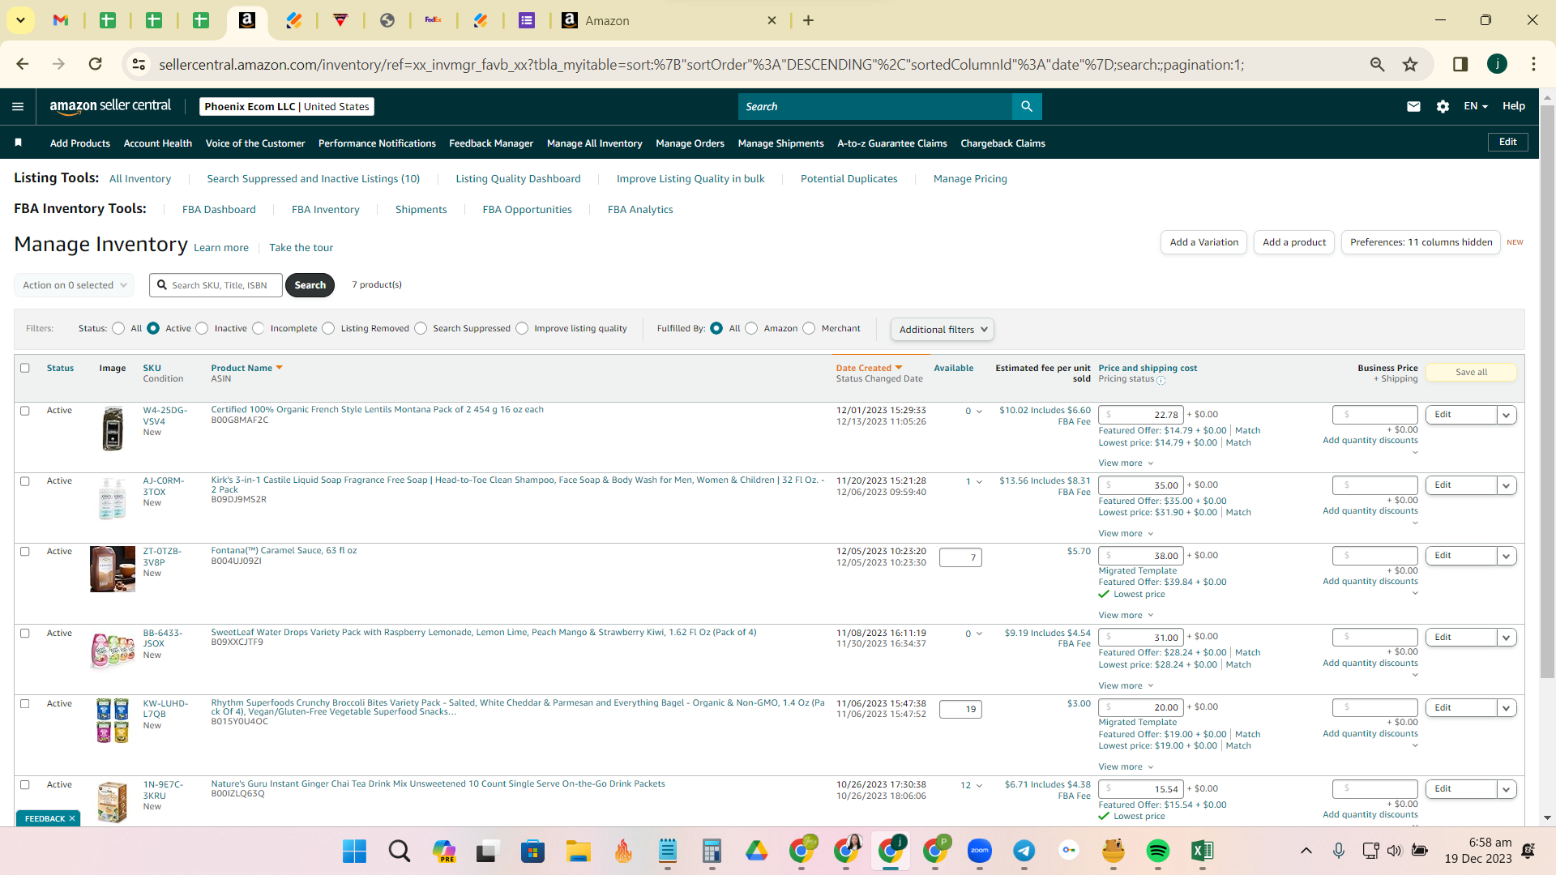Expand available quantity arrow for SweetLeaf row
The width and height of the screenshot is (1556, 875).
(x=979, y=634)
